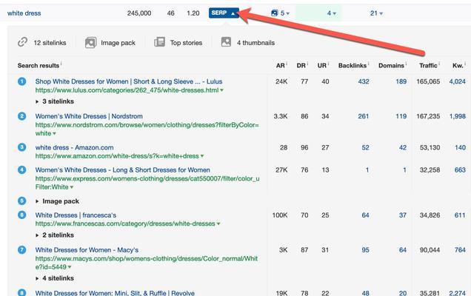The width and height of the screenshot is (471, 296).
Task: Click Macy's backlinks count 95
Action: click(x=365, y=250)
